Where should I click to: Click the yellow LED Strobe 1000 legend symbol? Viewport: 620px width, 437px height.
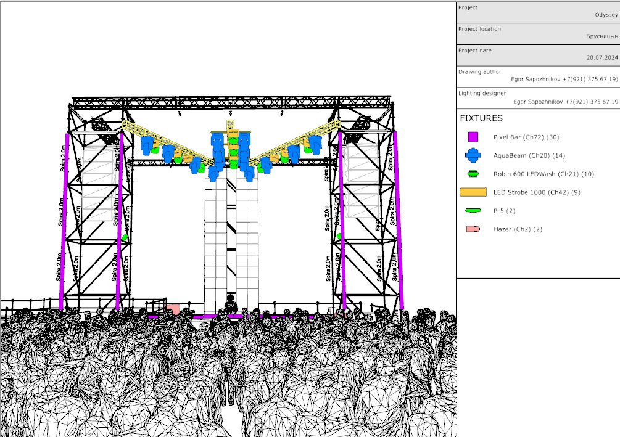473,192
